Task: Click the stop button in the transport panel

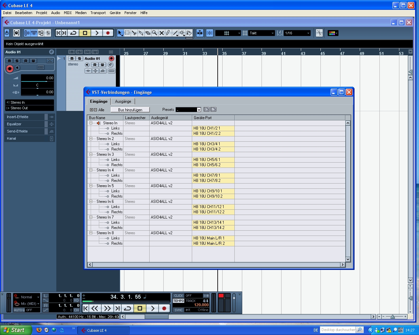Action: click(x=140, y=308)
